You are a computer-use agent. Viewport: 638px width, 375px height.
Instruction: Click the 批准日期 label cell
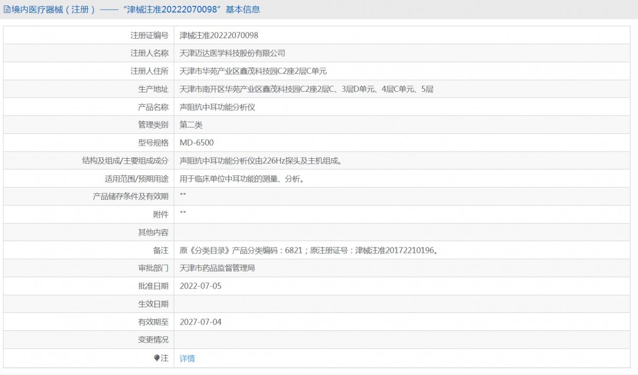pyautogui.click(x=89, y=286)
